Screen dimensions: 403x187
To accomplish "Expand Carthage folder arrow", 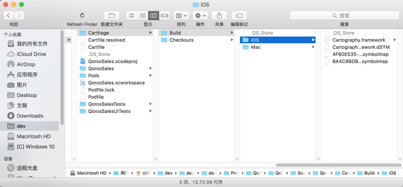I will pos(150,33).
